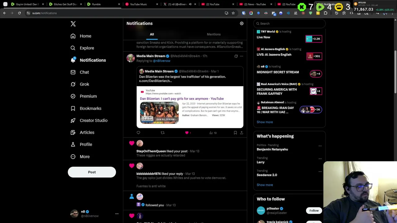Open Articles in sidebar
Viewport: 397px width, 223px height.
tap(82, 133)
